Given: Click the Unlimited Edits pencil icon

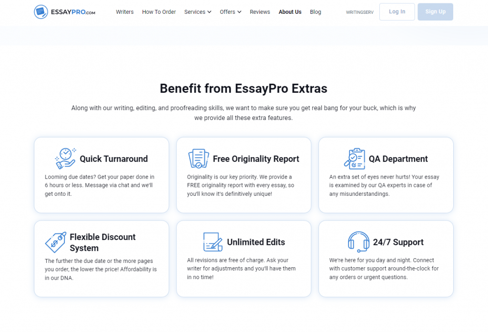Looking at the screenshot, I should pos(213,242).
